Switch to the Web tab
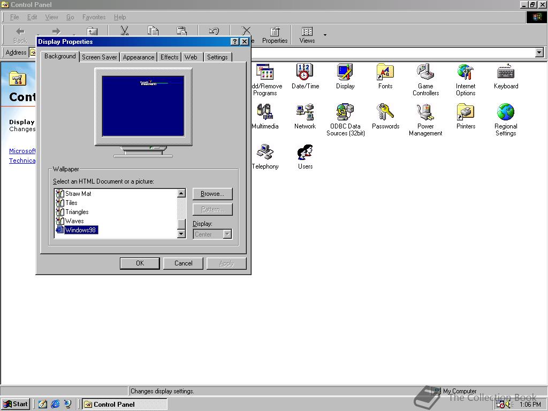Viewport: 548px width, 411px height. pyautogui.click(x=191, y=57)
